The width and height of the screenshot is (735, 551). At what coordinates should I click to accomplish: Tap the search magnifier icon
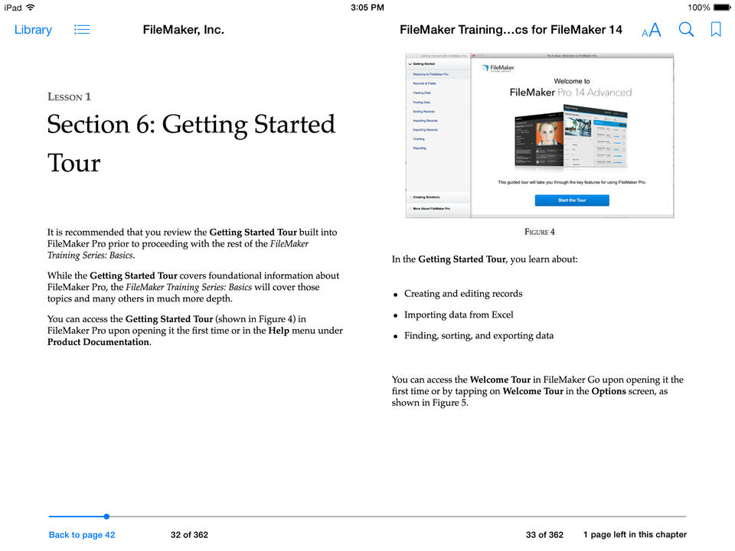click(686, 30)
